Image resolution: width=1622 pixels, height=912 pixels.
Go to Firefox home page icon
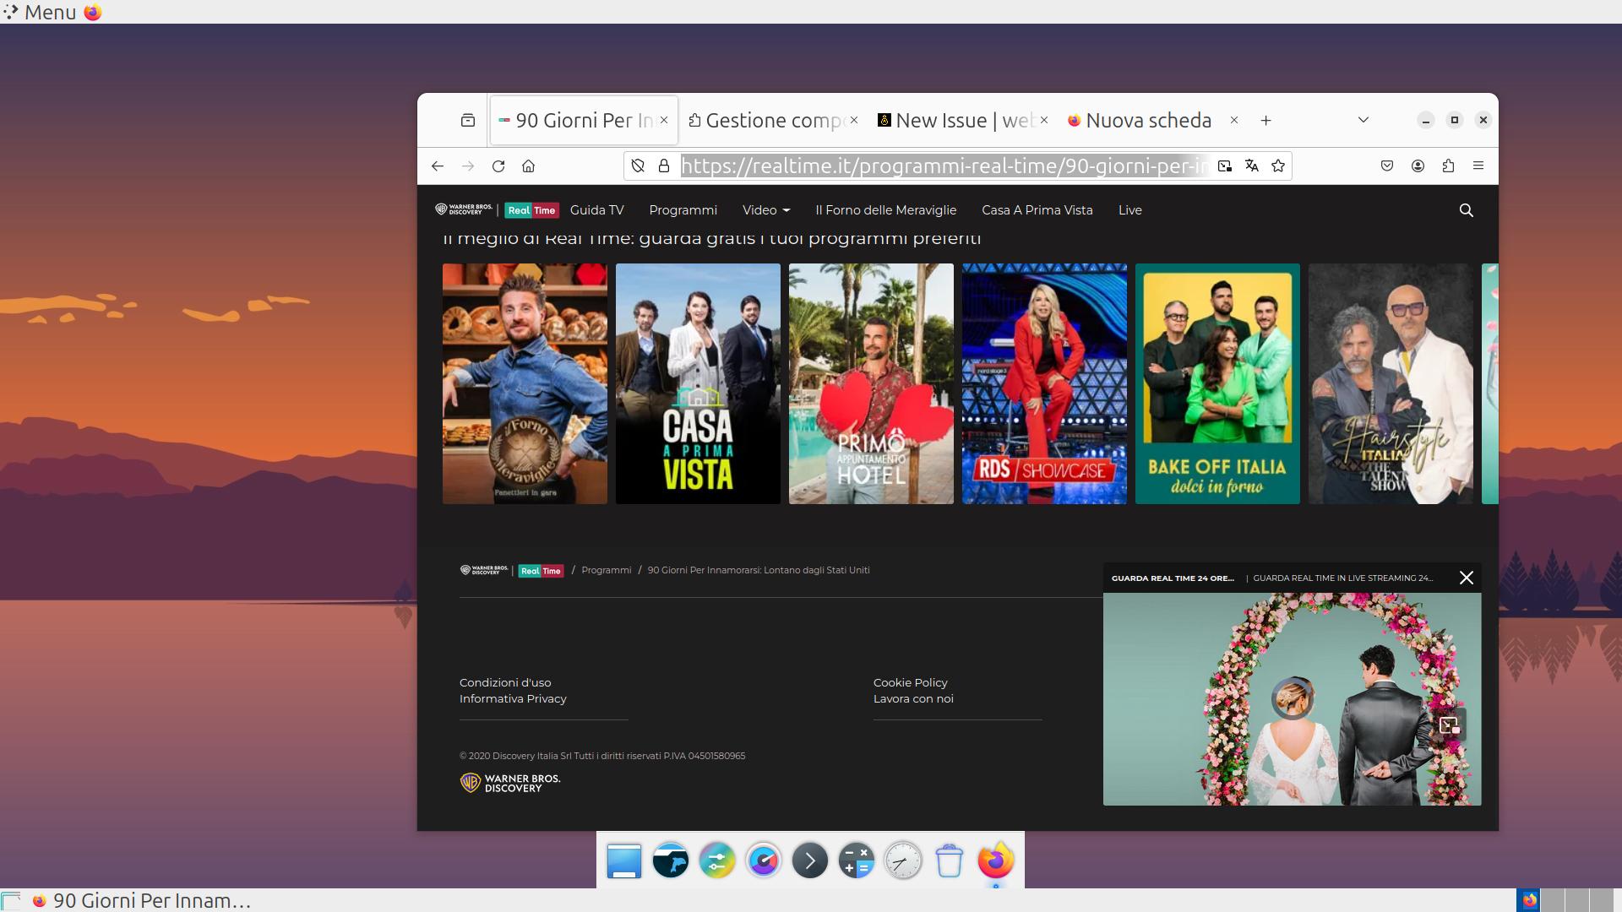[x=529, y=166]
